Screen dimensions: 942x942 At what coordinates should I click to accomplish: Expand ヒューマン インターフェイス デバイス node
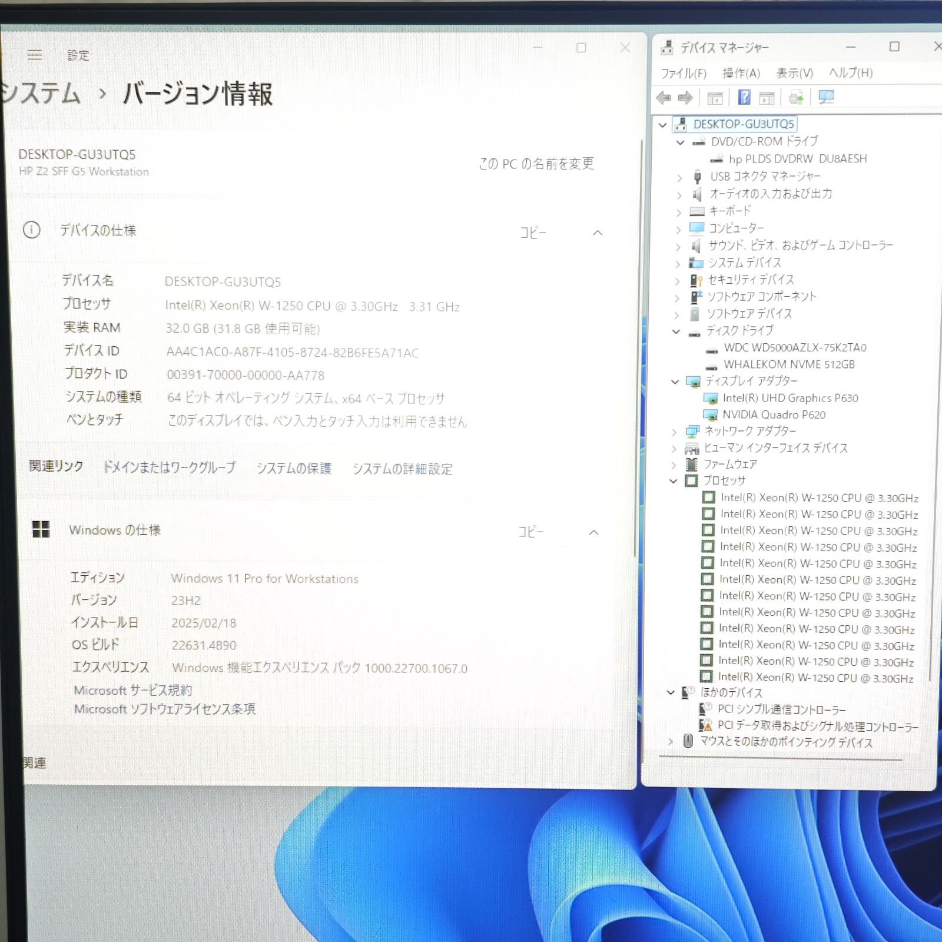(x=674, y=449)
